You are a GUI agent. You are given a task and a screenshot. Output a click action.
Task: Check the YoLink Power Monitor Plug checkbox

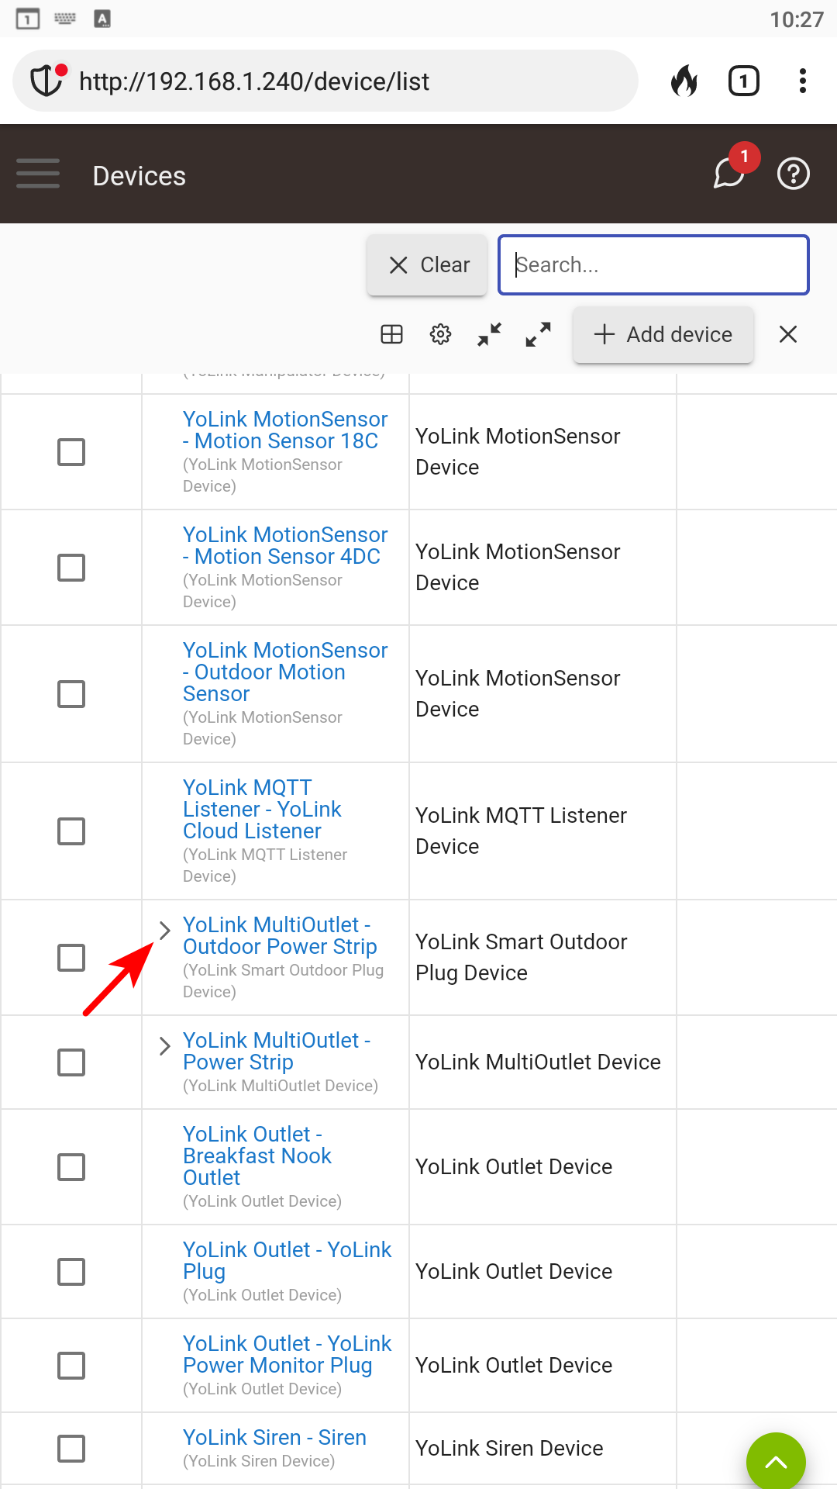coord(71,1366)
